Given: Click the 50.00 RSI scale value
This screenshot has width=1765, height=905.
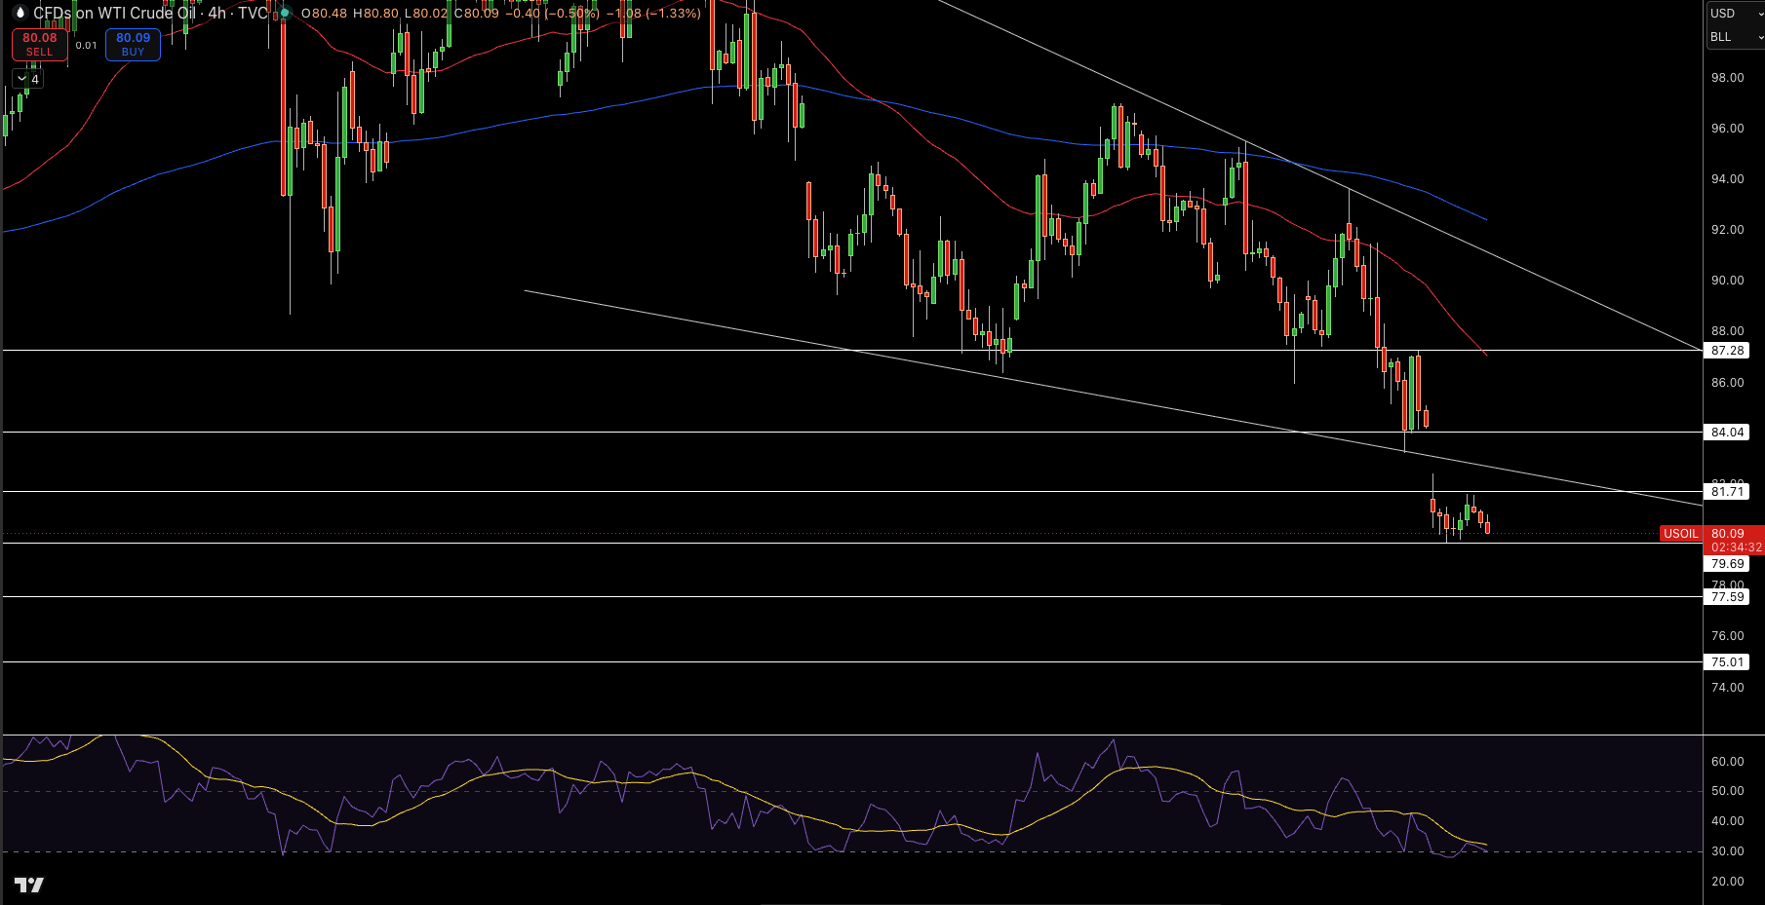Looking at the screenshot, I should (1728, 791).
